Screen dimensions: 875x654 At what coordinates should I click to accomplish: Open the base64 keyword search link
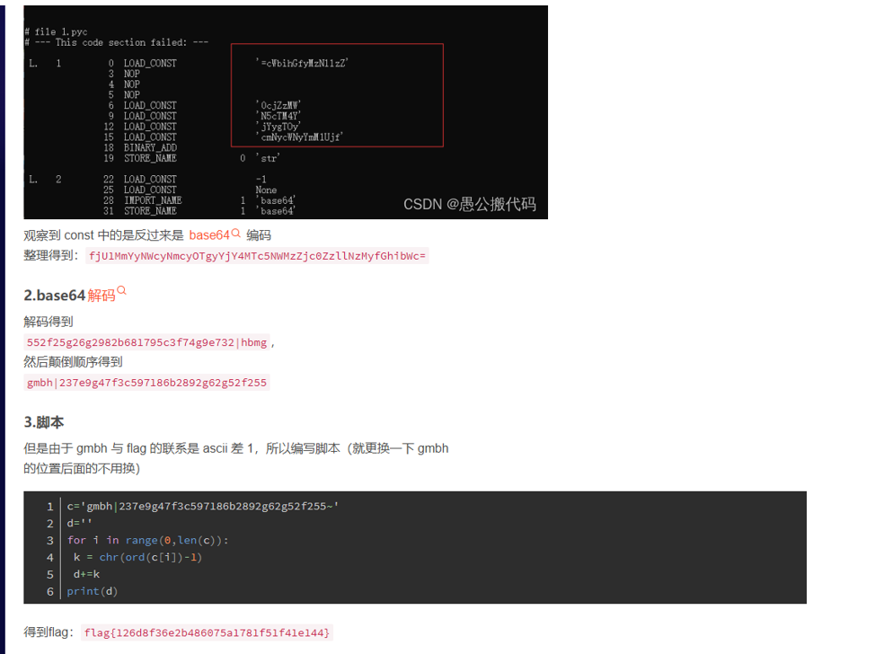209,235
